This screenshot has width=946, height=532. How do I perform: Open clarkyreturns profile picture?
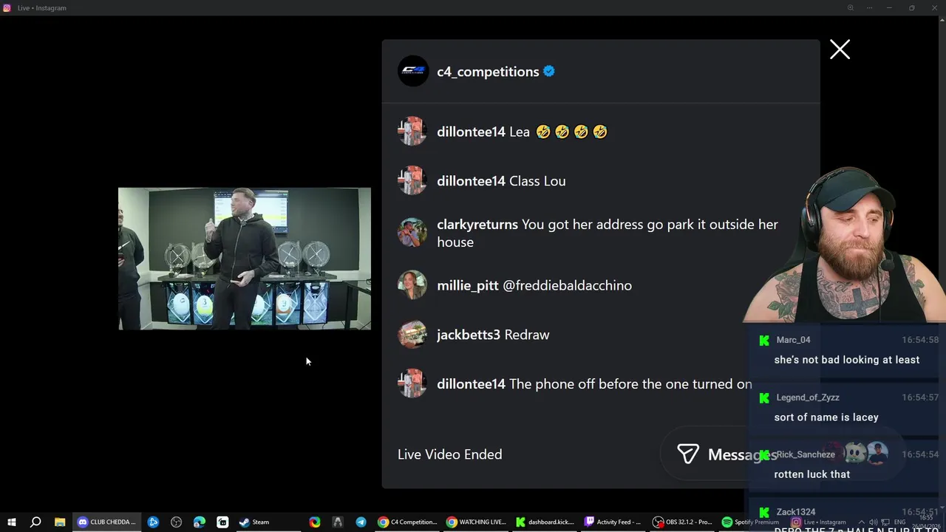[x=412, y=233]
